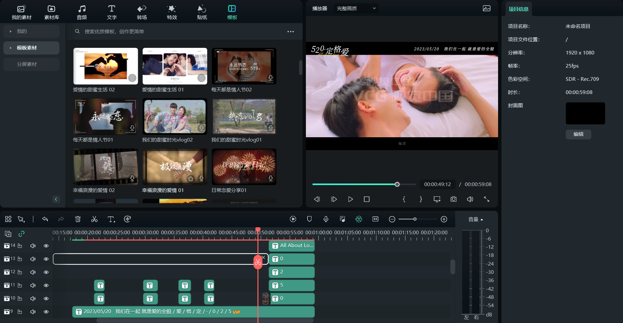Open the 特效 effects tab
Viewport: 623px width, 323px height.
pyautogui.click(x=172, y=12)
